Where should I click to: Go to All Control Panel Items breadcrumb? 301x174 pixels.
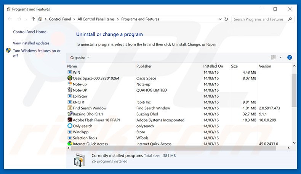point(96,19)
